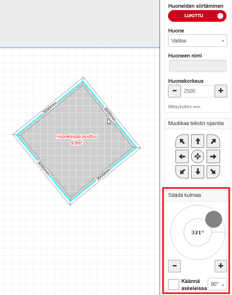Image resolution: width=232 pixels, height=295 pixels.
Task: Click the top-left wall 3000mm dimension
Action: [x=50, y=108]
